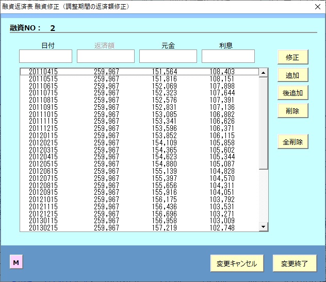Viewport: 326px width, 282px height.
Task: Close the 融資修正 dialog window
Action: pyautogui.click(x=316, y=7)
